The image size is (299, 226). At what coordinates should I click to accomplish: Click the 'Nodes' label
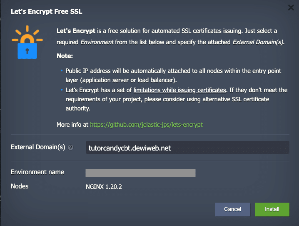(20, 186)
